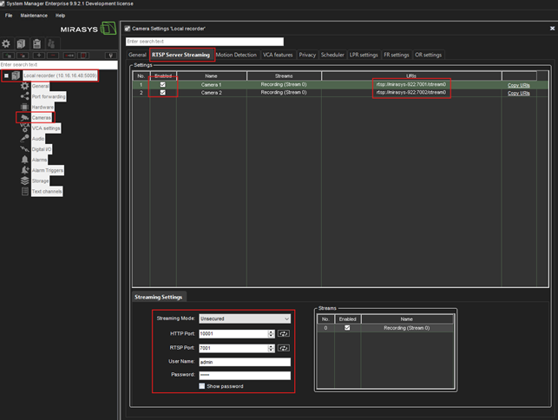
Task: Select Port forwarding in the tree
Action: click(49, 96)
